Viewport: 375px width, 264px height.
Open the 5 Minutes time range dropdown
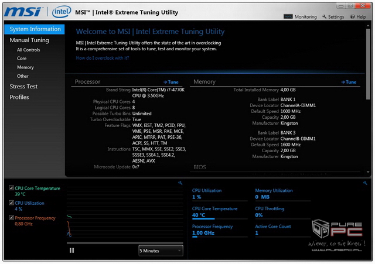pyautogui.click(x=161, y=251)
